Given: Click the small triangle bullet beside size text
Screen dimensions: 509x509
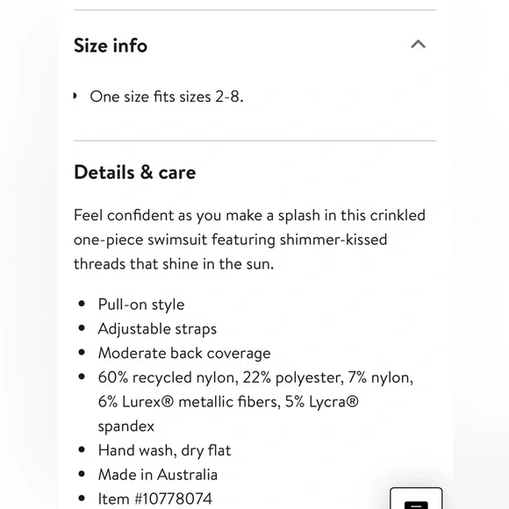Looking at the screenshot, I should [x=75, y=96].
